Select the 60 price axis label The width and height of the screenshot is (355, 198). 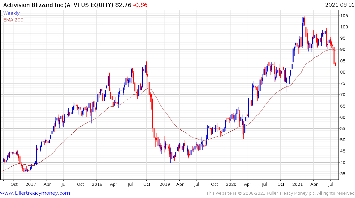[343, 117]
